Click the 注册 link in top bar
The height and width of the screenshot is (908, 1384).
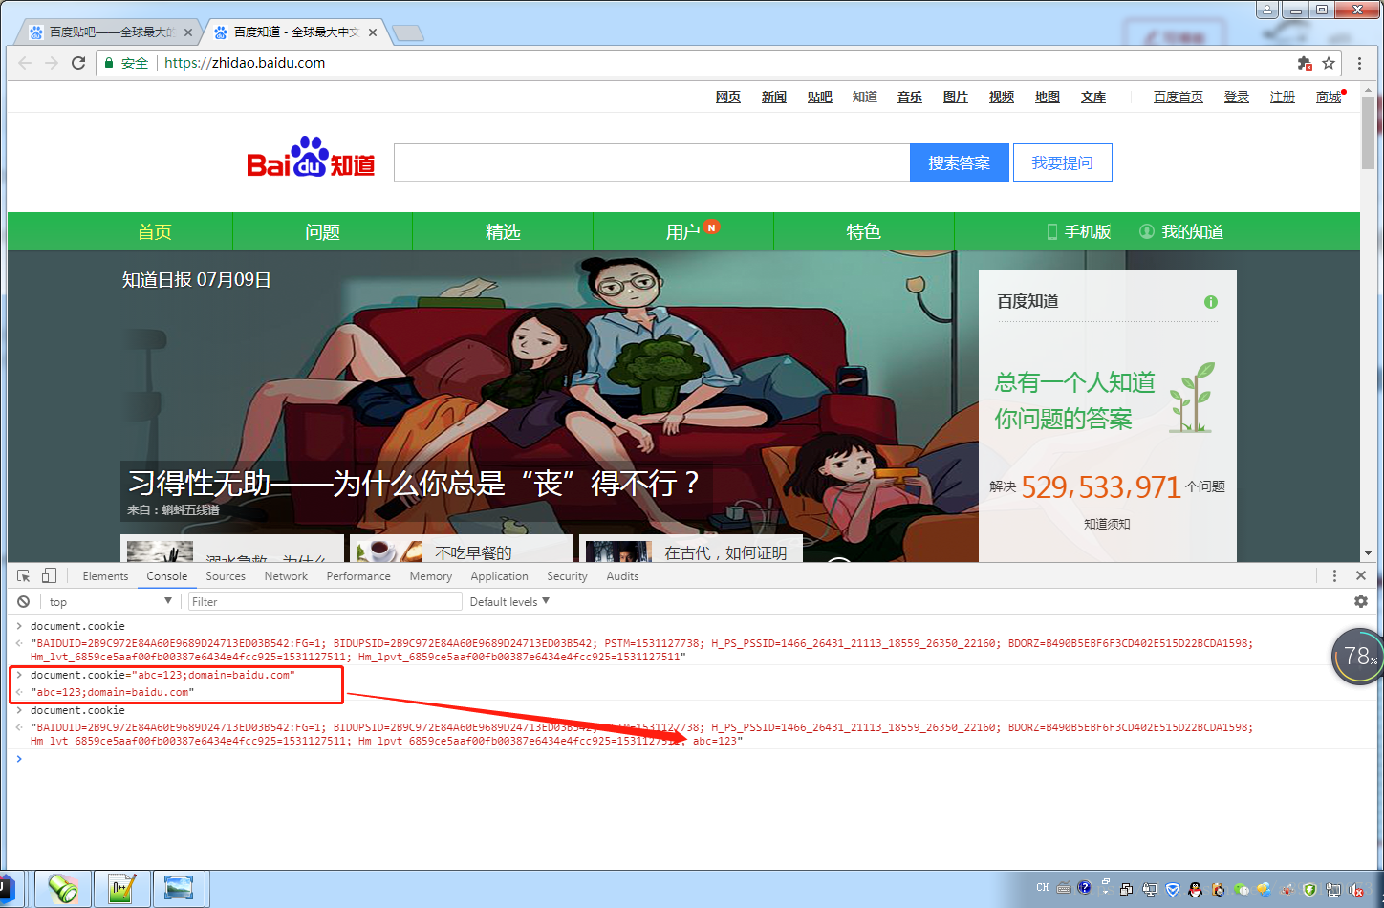click(1283, 97)
